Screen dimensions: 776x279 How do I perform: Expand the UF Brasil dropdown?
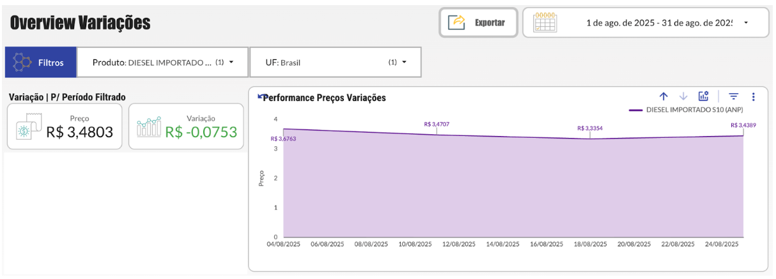pos(404,62)
